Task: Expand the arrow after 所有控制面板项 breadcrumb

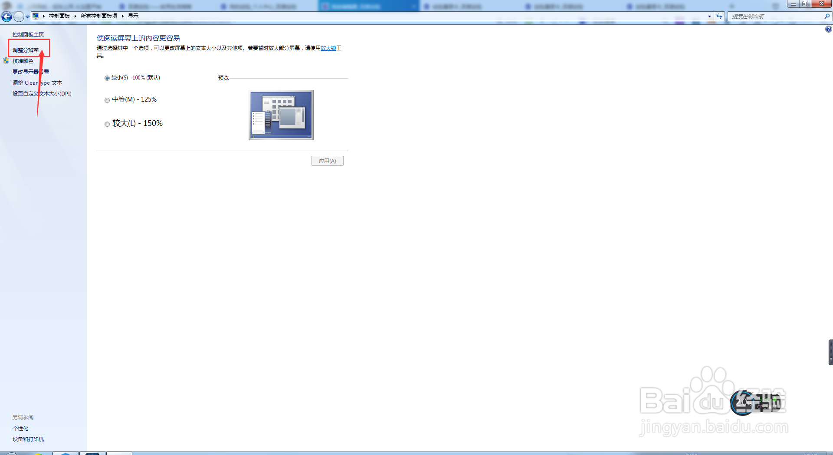Action: (122, 16)
